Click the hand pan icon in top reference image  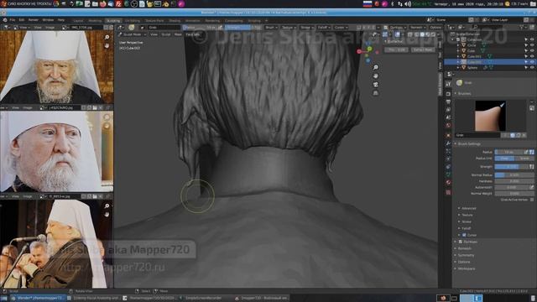point(107,45)
